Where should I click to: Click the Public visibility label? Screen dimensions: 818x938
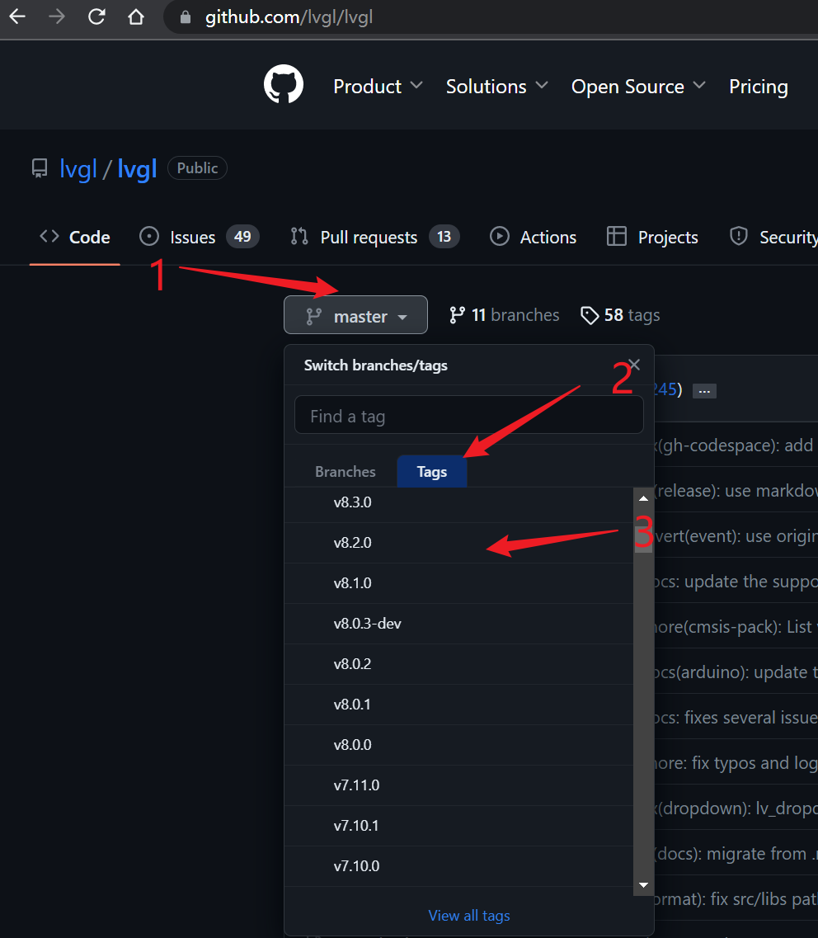click(197, 168)
